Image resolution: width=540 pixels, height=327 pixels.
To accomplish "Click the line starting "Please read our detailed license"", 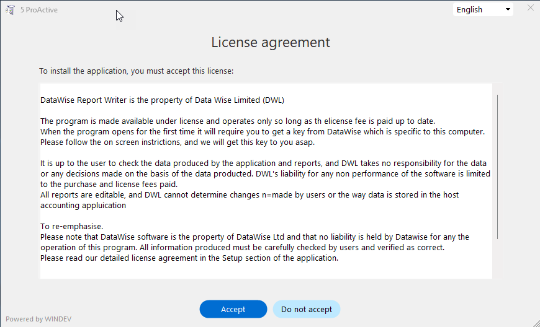I will pos(189,258).
